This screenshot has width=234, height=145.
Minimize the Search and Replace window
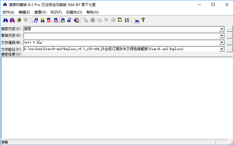[200, 4]
